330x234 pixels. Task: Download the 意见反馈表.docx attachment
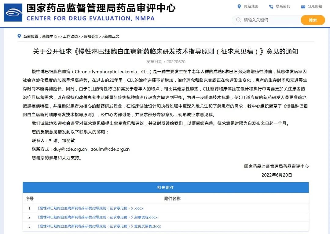click(99, 226)
